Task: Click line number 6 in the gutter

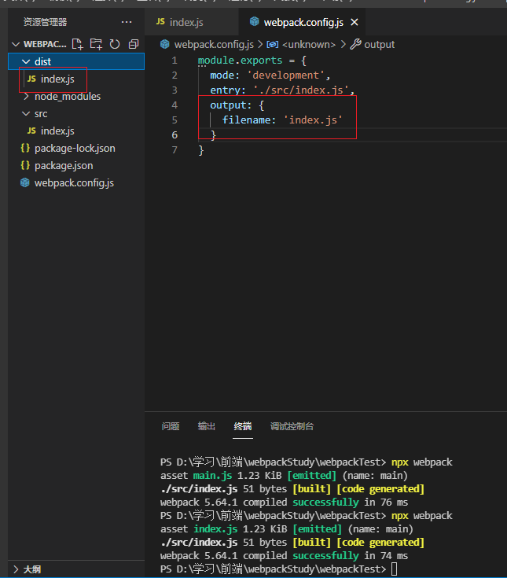Action: (175, 135)
